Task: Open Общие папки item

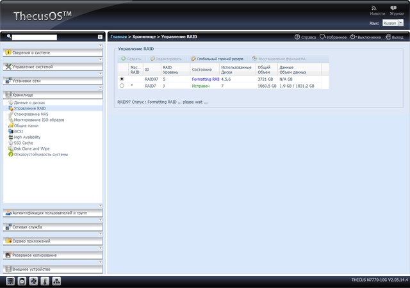Action: tap(26, 125)
